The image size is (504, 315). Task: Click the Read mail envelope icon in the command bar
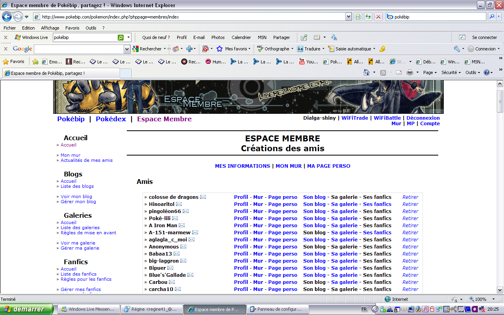coord(398,72)
